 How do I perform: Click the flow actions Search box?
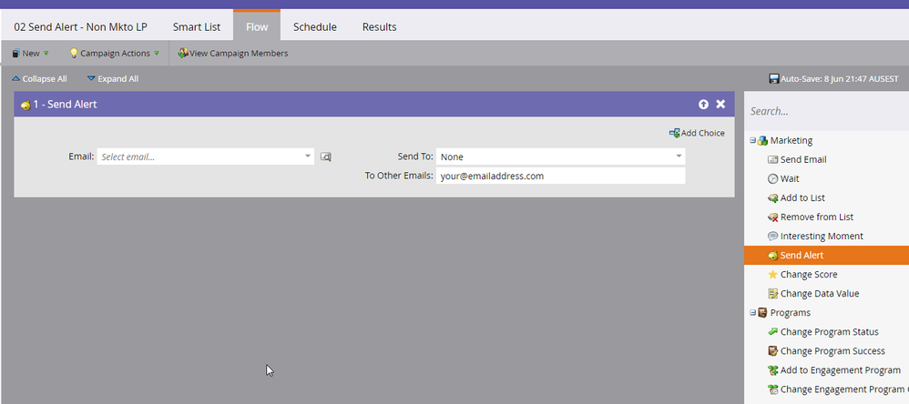[827, 111]
